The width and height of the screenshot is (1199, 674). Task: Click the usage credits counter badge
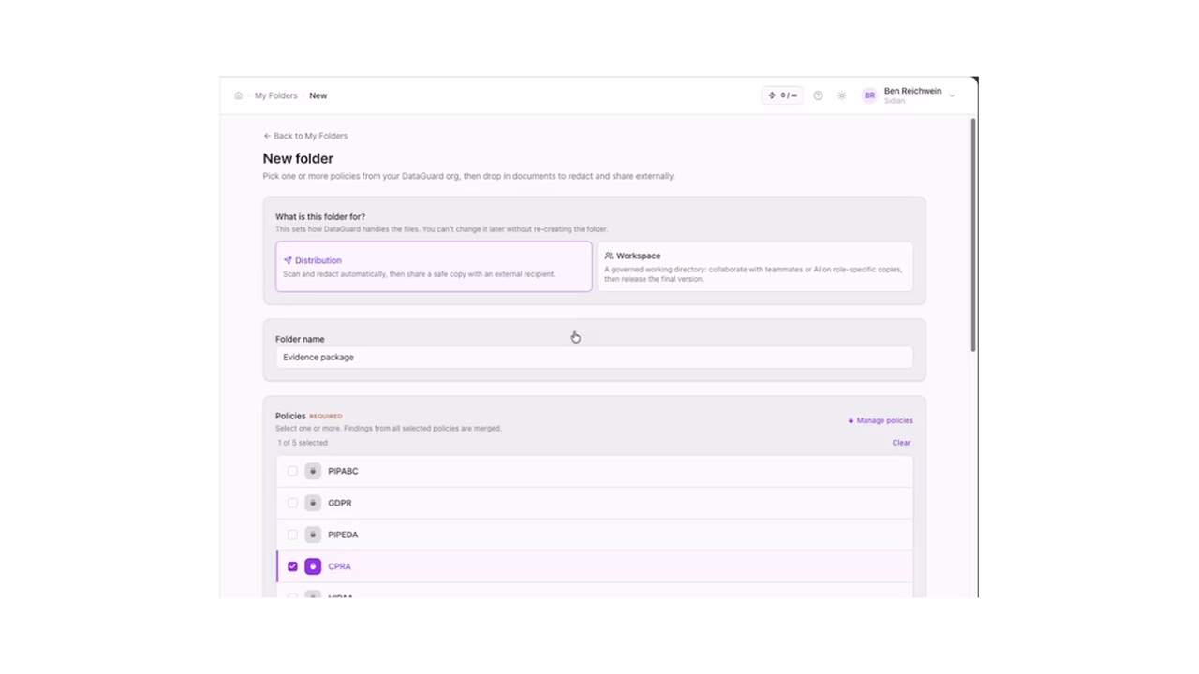click(782, 95)
